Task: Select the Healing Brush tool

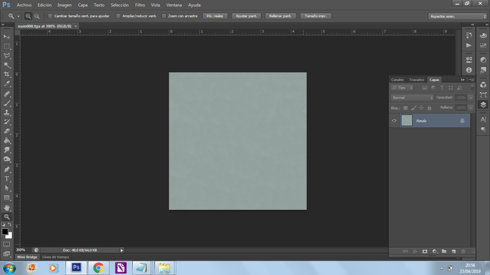Action: (7, 93)
